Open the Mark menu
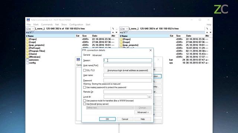238x133 pixels. coord(36,24)
